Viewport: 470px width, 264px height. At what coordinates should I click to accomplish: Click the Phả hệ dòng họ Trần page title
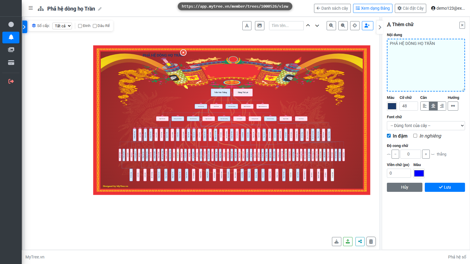(x=71, y=9)
